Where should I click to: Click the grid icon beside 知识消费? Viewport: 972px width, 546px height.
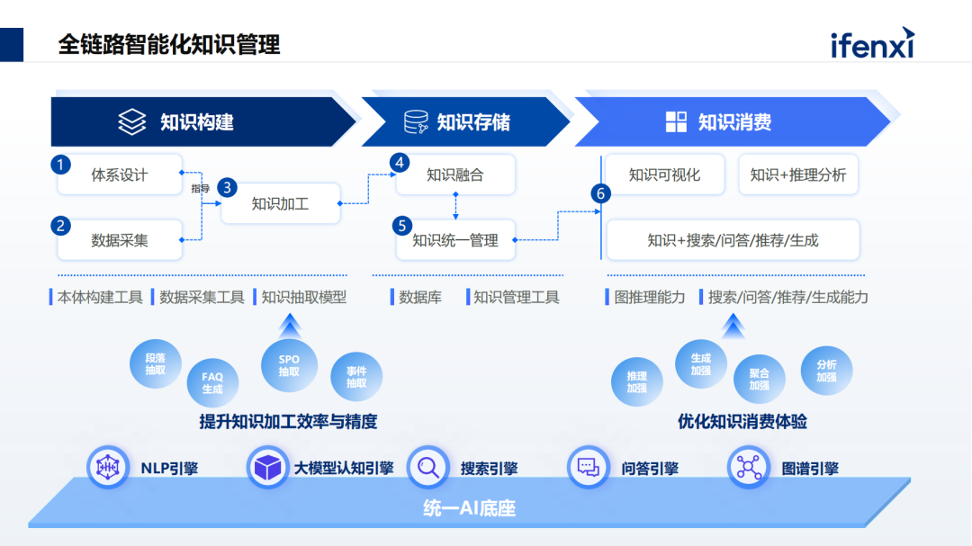676,122
